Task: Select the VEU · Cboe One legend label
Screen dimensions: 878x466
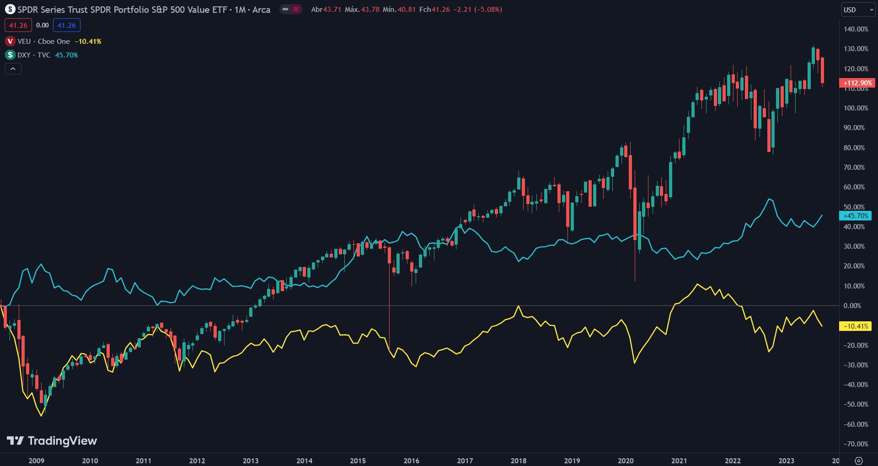Action: (44, 41)
